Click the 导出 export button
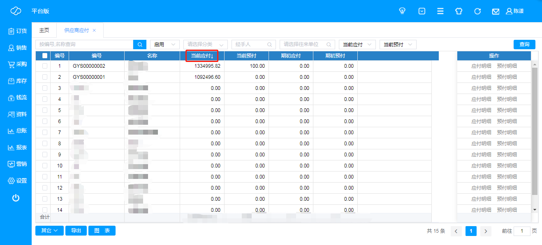Image resolution: width=542 pixels, height=245 pixels. 76,231
